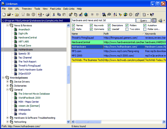Expand Hardware & Software Troubleshooting folder

(x=8, y=118)
